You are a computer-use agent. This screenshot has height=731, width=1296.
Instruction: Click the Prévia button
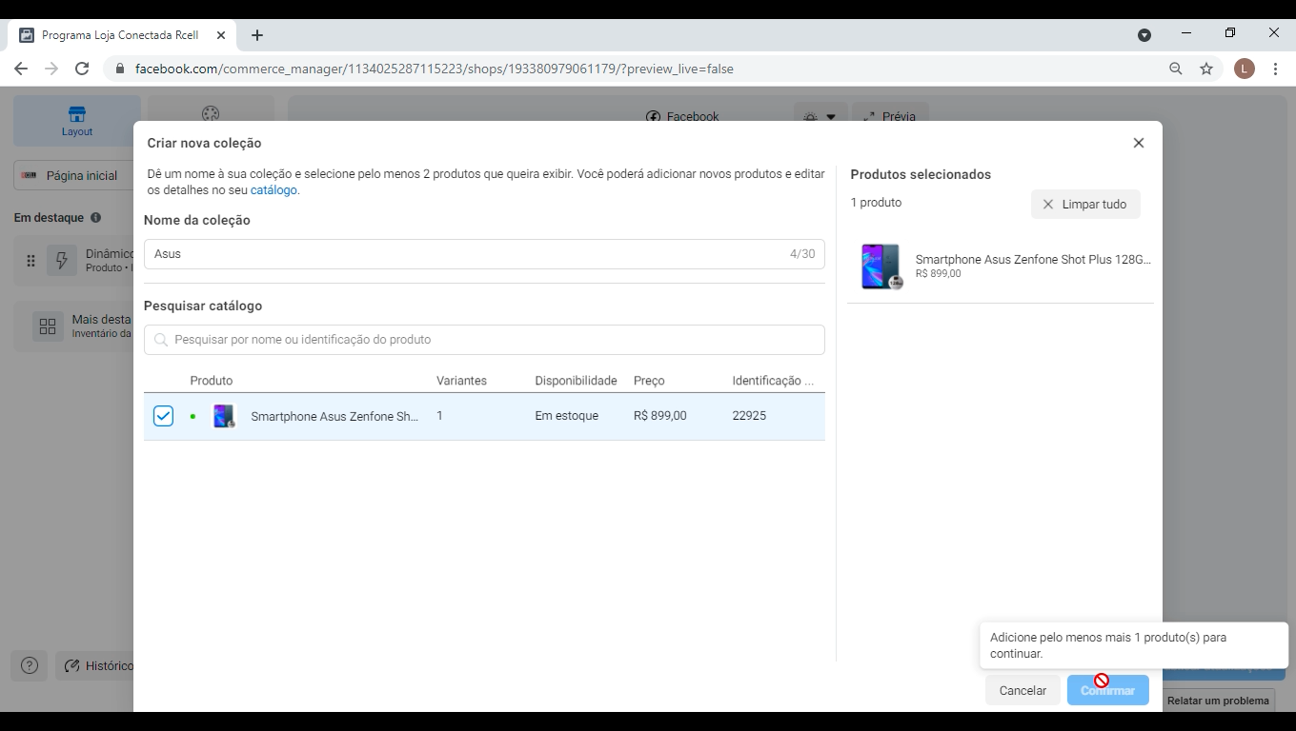(x=889, y=116)
